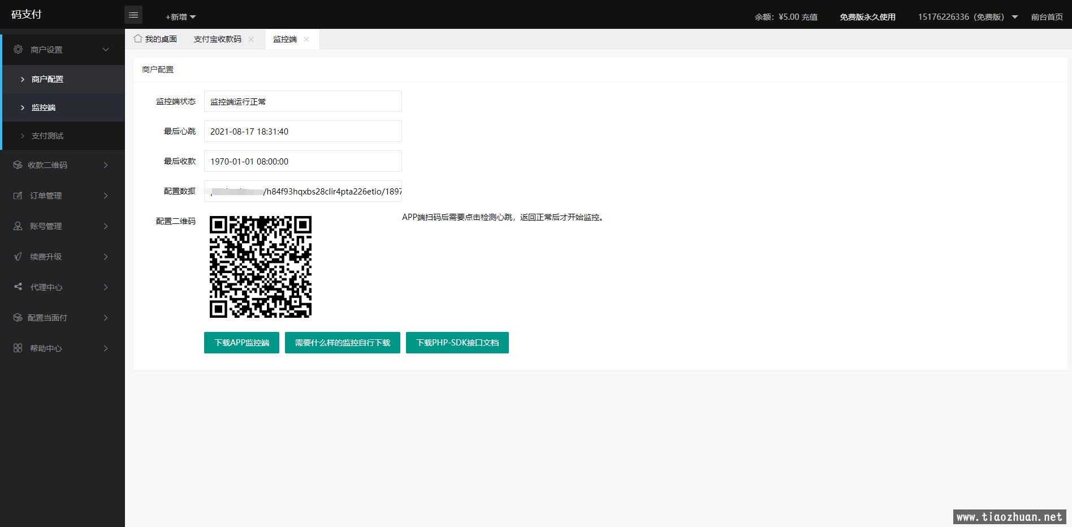Expand 续费升级 menu arrow

click(106, 257)
